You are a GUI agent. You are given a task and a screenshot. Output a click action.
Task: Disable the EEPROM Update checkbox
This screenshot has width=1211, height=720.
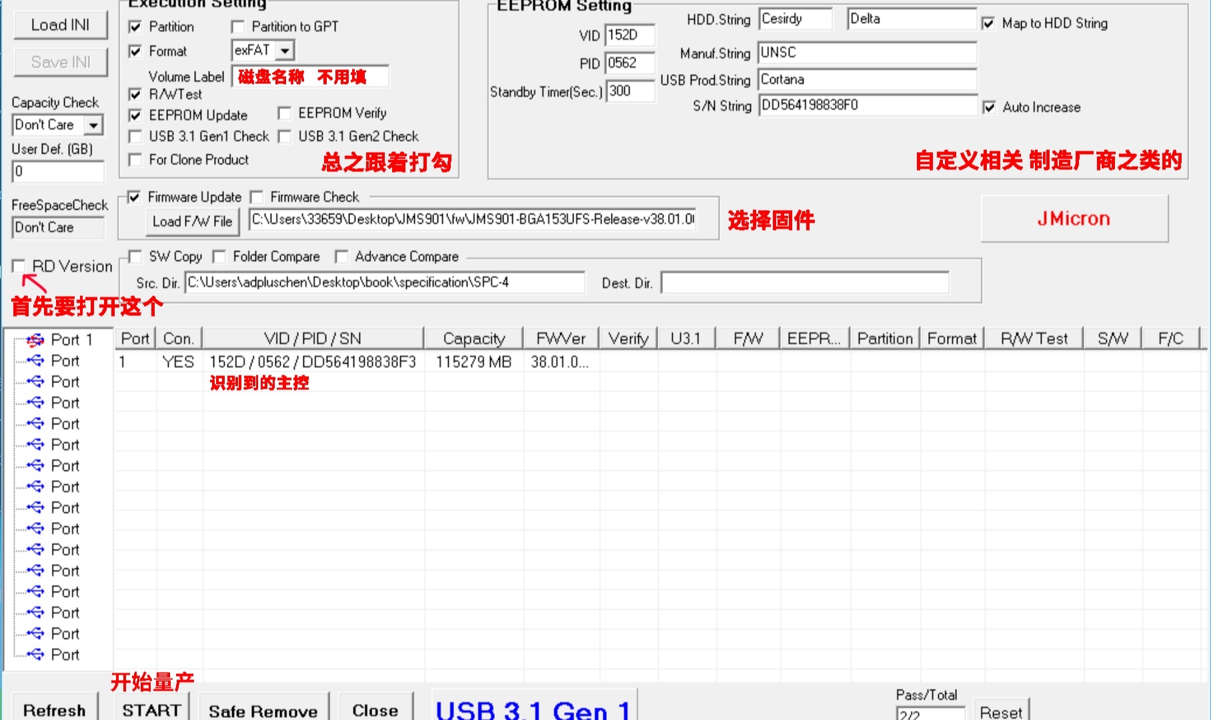135,115
